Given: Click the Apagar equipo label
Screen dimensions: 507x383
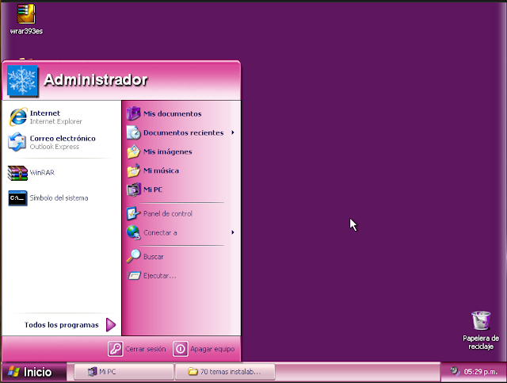Looking at the screenshot, I should (212, 349).
